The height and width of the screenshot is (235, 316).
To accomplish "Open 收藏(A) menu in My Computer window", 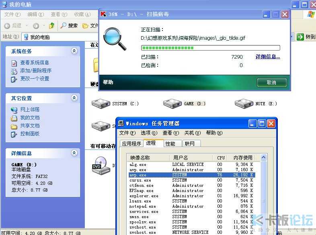I will click(82, 14).
